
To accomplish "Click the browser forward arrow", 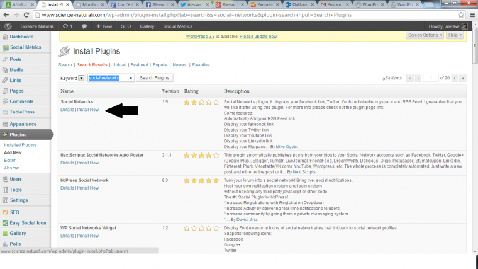I will (16, 15).
